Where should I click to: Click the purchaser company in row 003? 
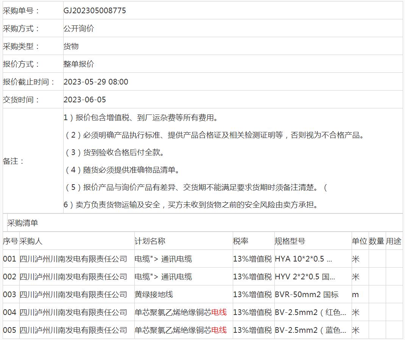pos(73,295)
